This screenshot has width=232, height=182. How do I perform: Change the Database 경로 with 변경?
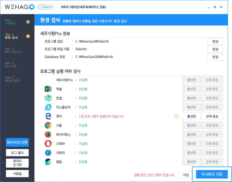point(215,57)
